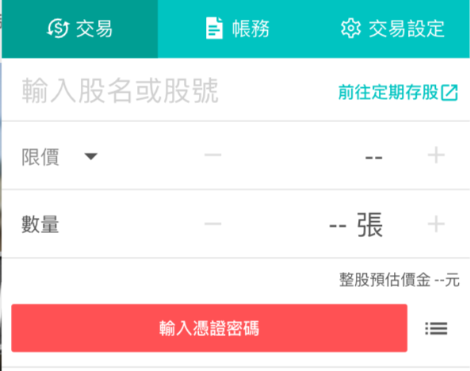Open the list menu icon beside the red button
The width and height of the screenshot is (470, 371).
click(436, 328)
